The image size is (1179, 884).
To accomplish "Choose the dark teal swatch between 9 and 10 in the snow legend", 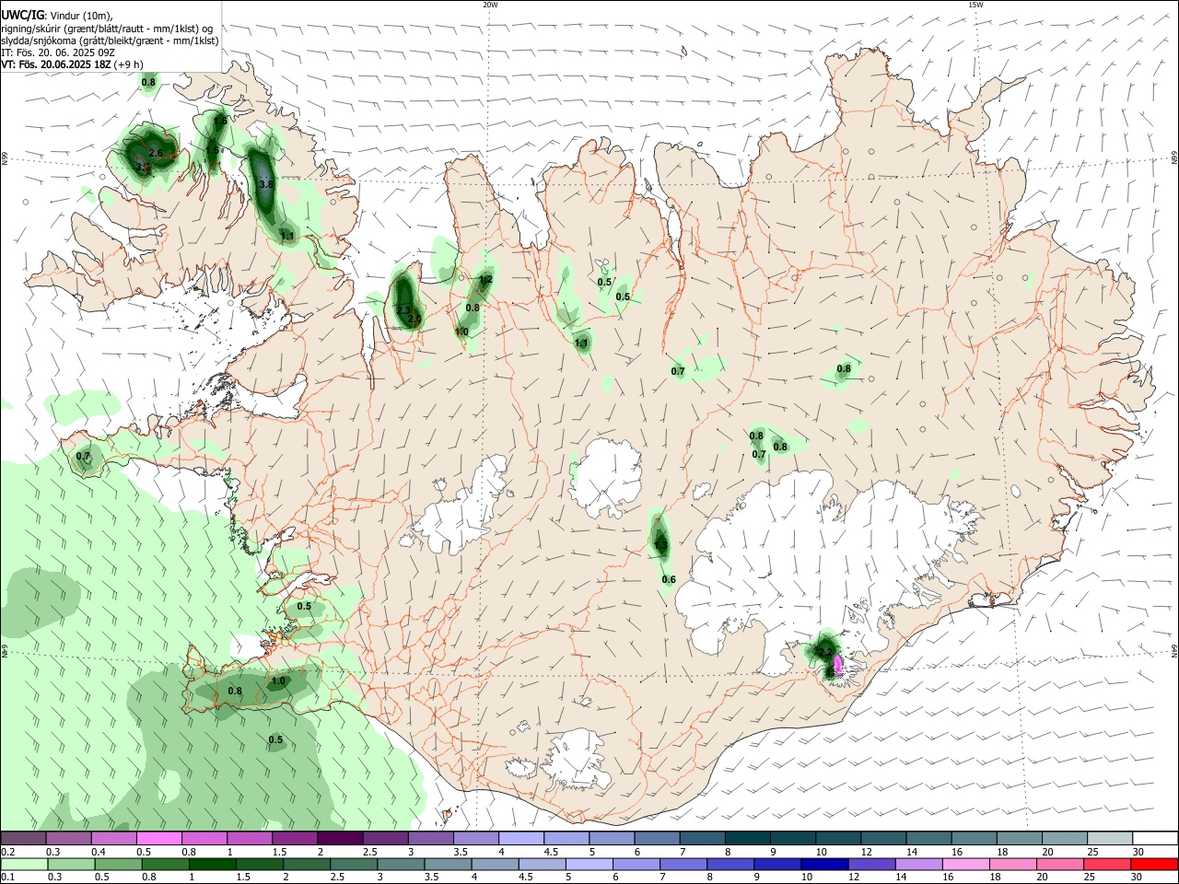I will tap(792, 838).
